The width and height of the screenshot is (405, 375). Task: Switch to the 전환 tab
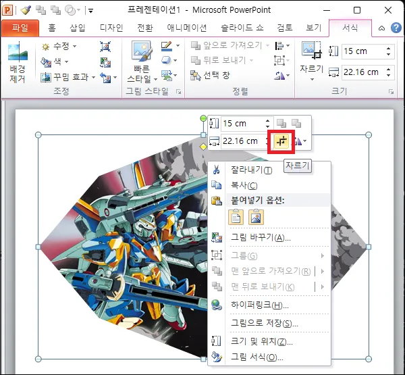coord(145,28)
